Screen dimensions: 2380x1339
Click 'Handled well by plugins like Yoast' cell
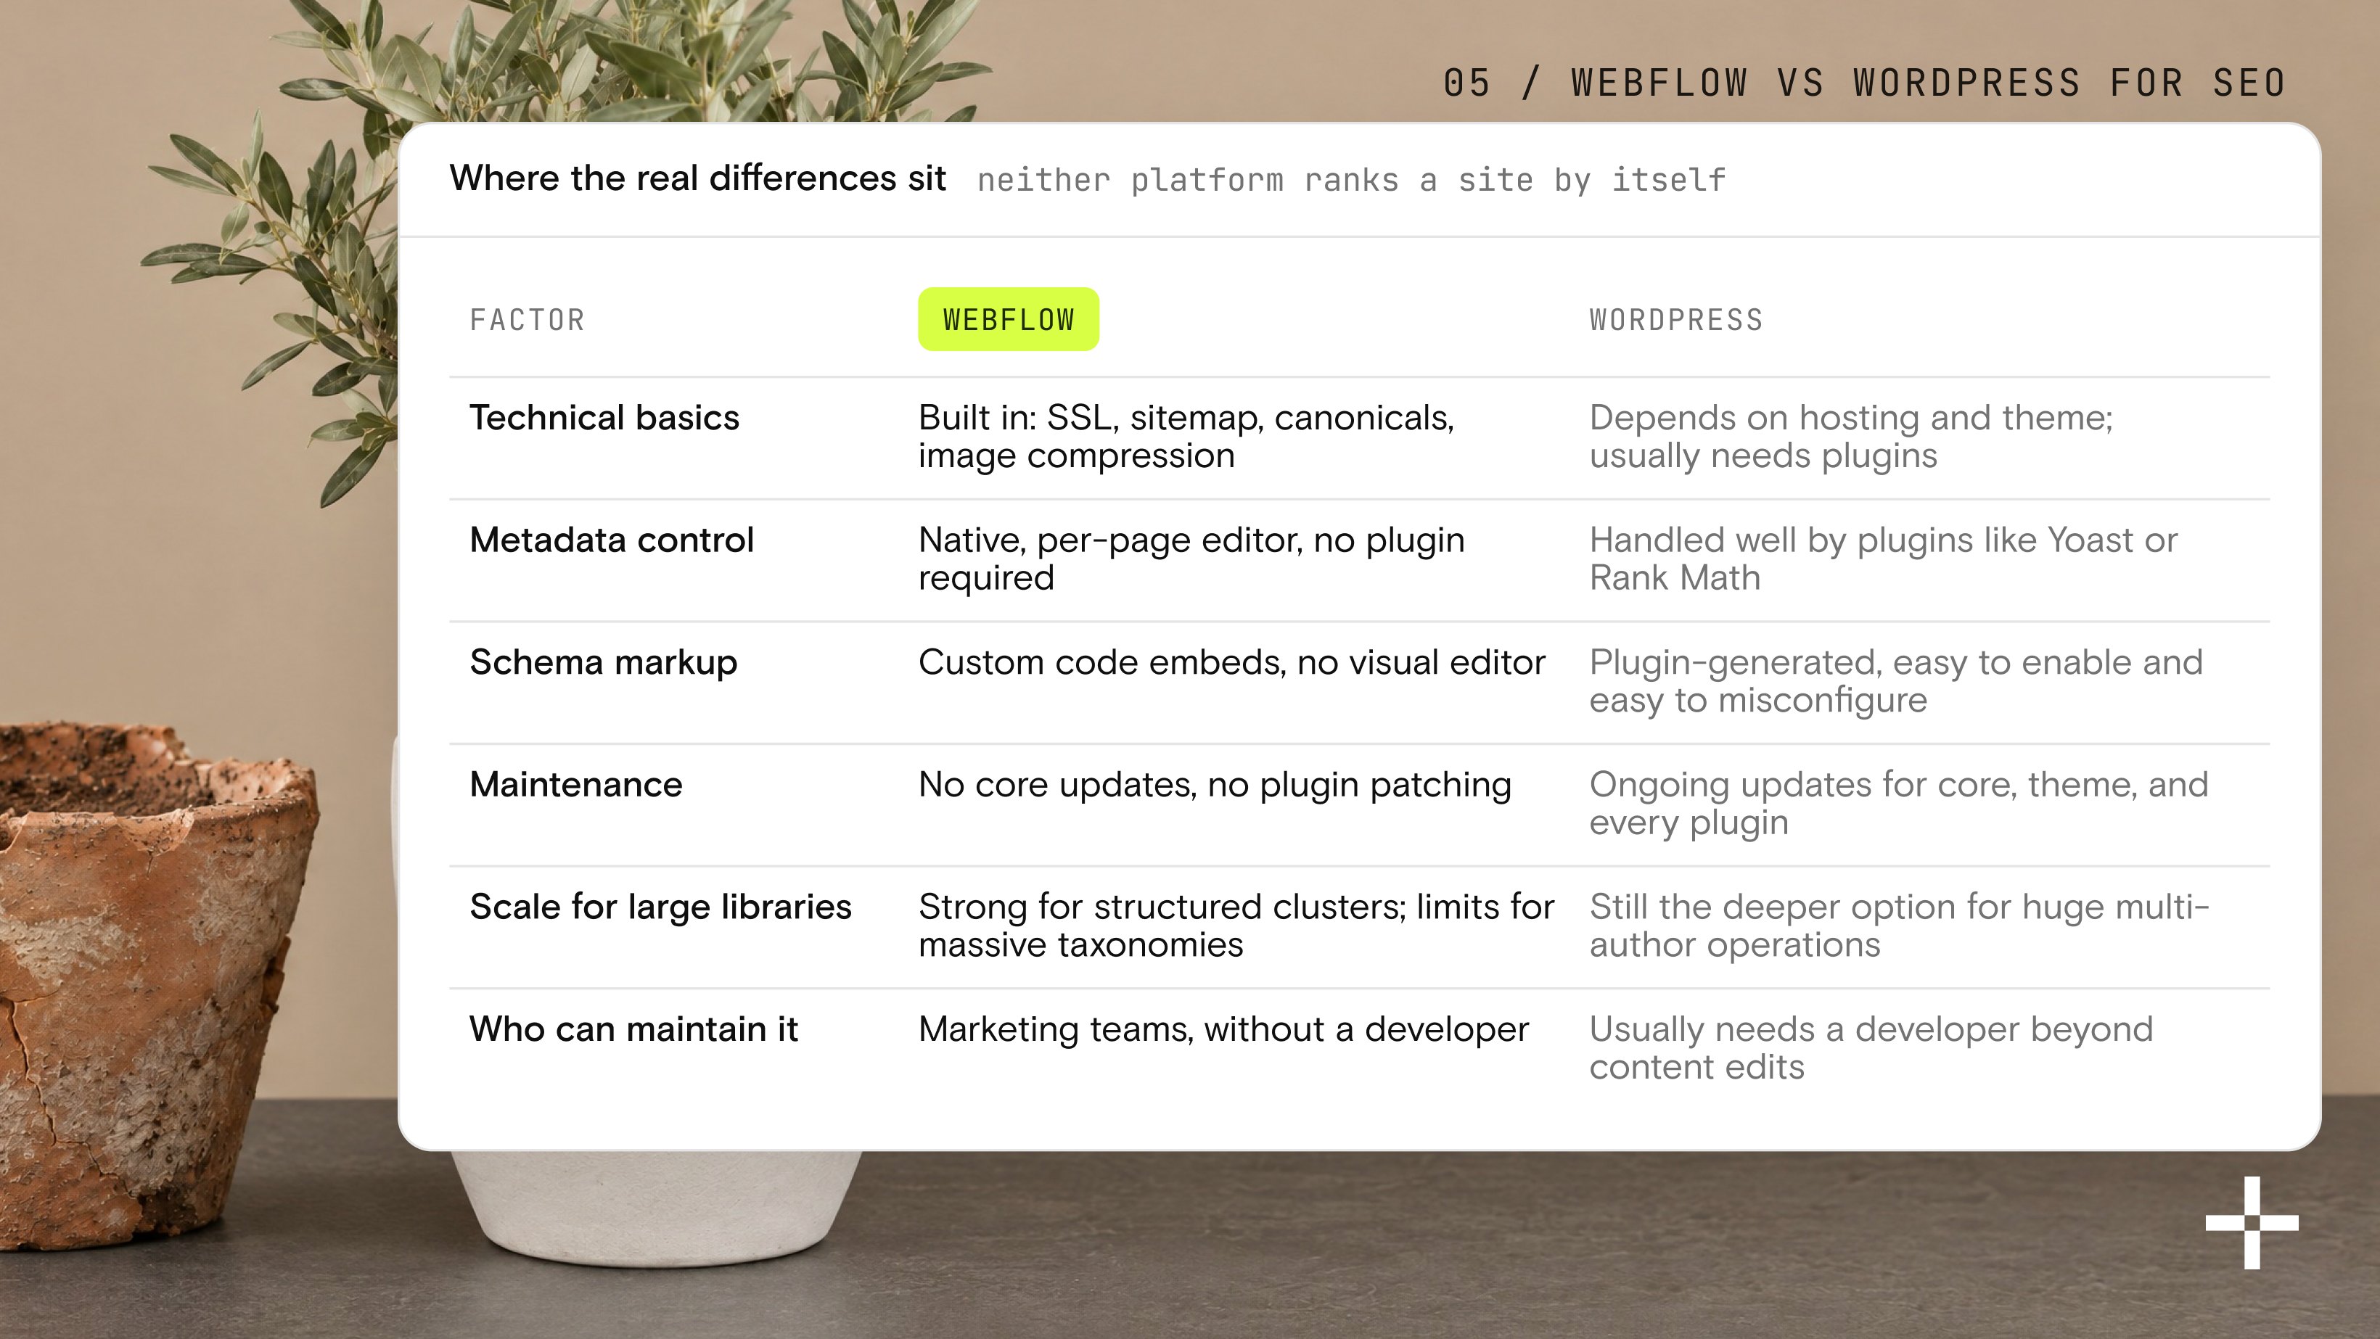[1883, 559]
